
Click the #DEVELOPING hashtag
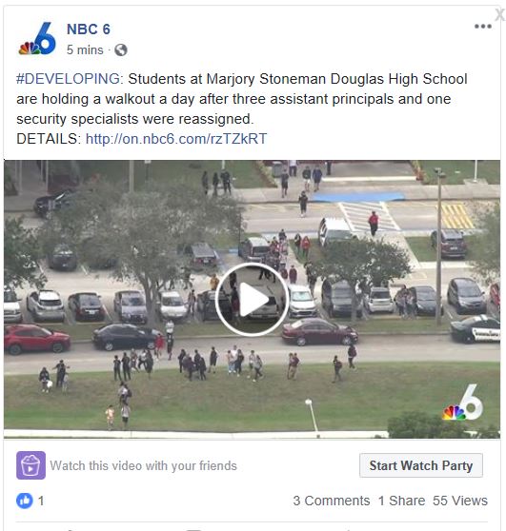pos(69,79)
